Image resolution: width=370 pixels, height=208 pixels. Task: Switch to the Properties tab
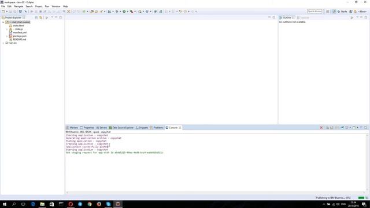pos(87,128)
